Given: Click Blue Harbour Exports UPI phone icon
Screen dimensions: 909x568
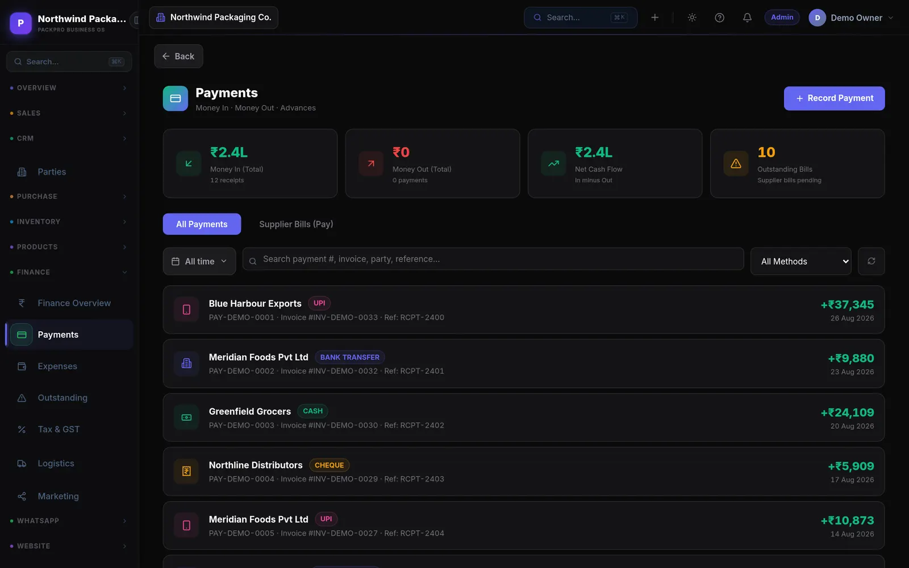Looking at the screenshot, I should (186, 310).
